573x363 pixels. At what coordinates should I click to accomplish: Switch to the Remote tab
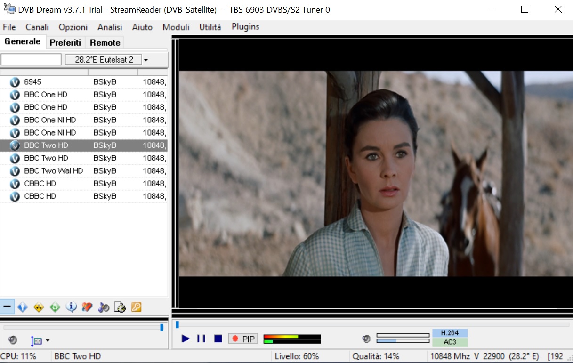point(105,42)
